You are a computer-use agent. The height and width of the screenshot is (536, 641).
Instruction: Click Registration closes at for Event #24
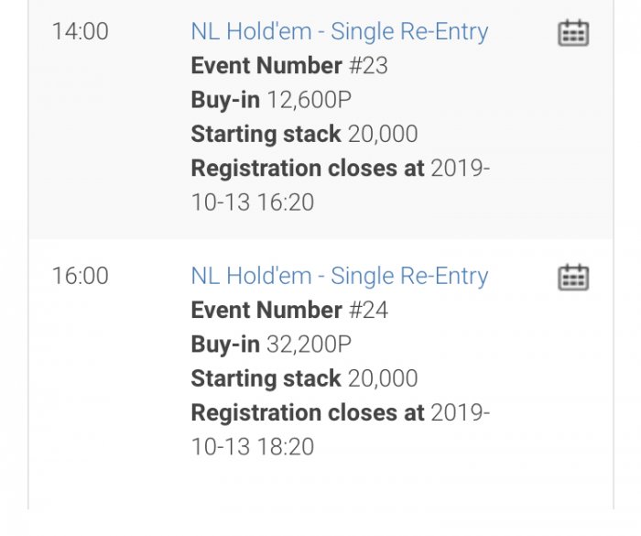(308, 413)
